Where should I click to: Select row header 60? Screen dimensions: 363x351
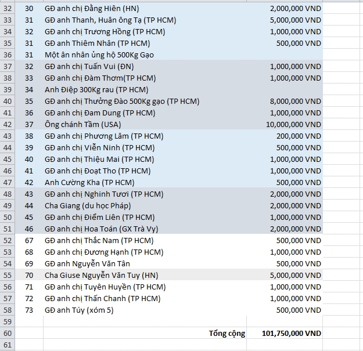click(8, 333)
